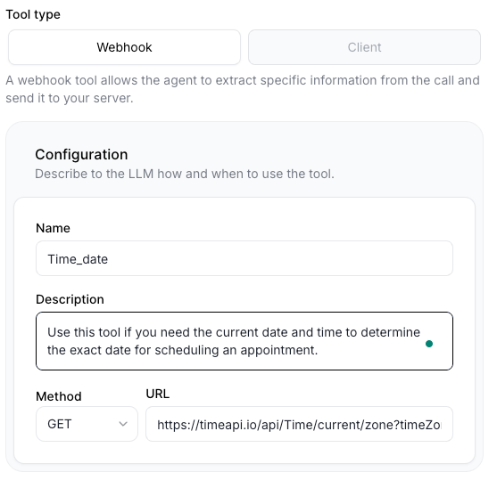Select the Webhook tool type
Screen dimensions: 497x480
pyautogui.click(x=124, y=47)
